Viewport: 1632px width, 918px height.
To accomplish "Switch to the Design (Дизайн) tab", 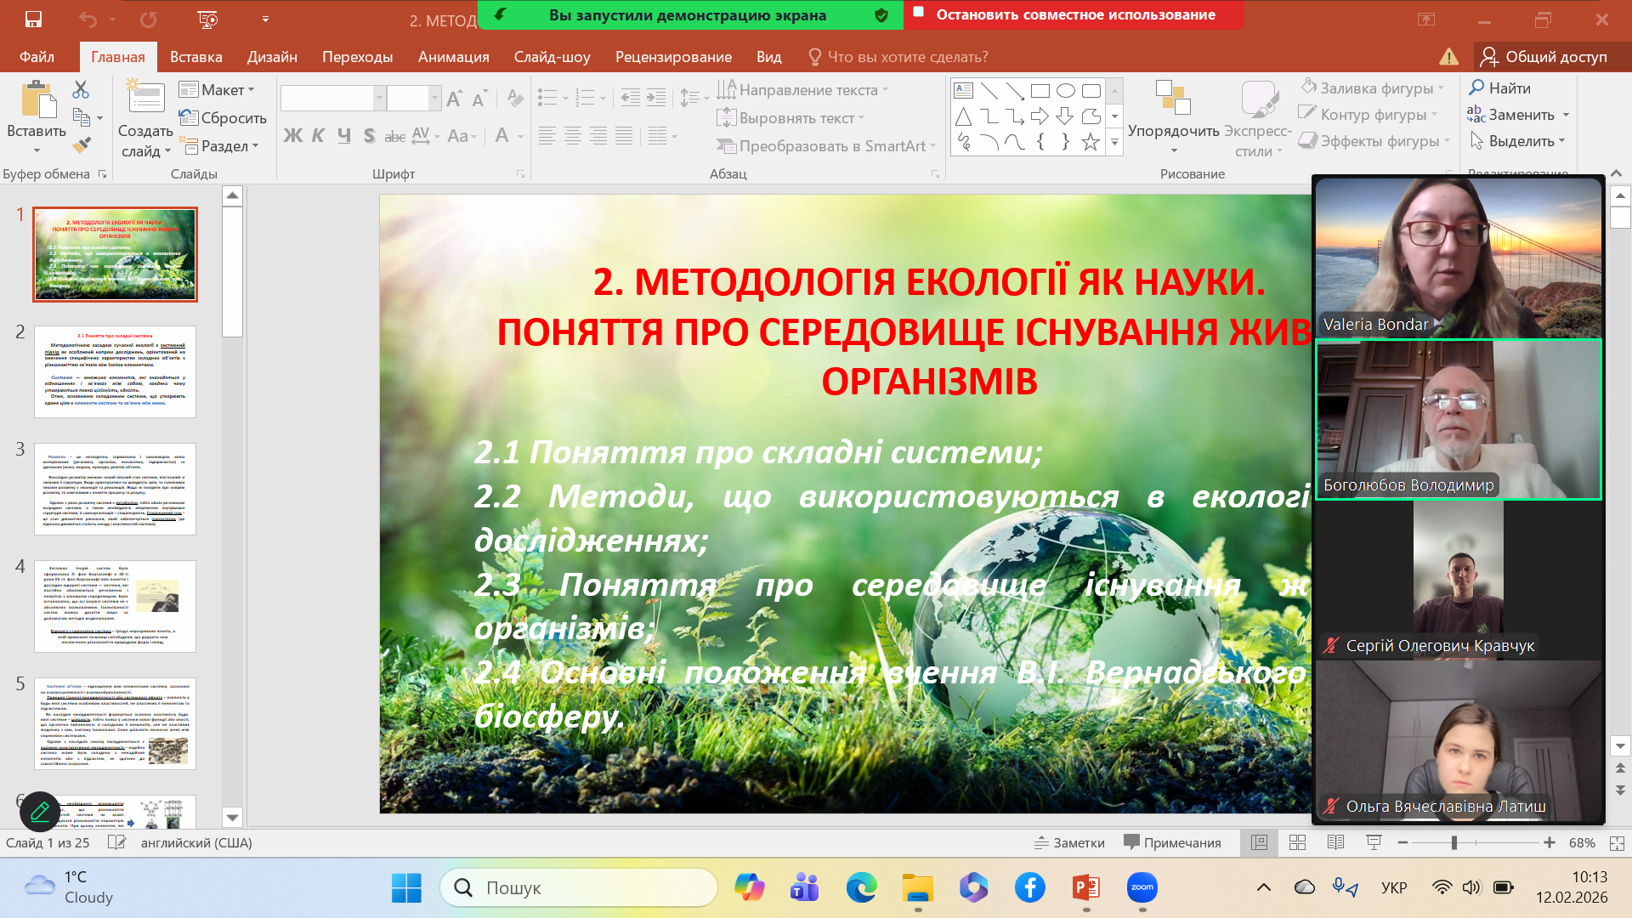I will click(x=272, y=57).
